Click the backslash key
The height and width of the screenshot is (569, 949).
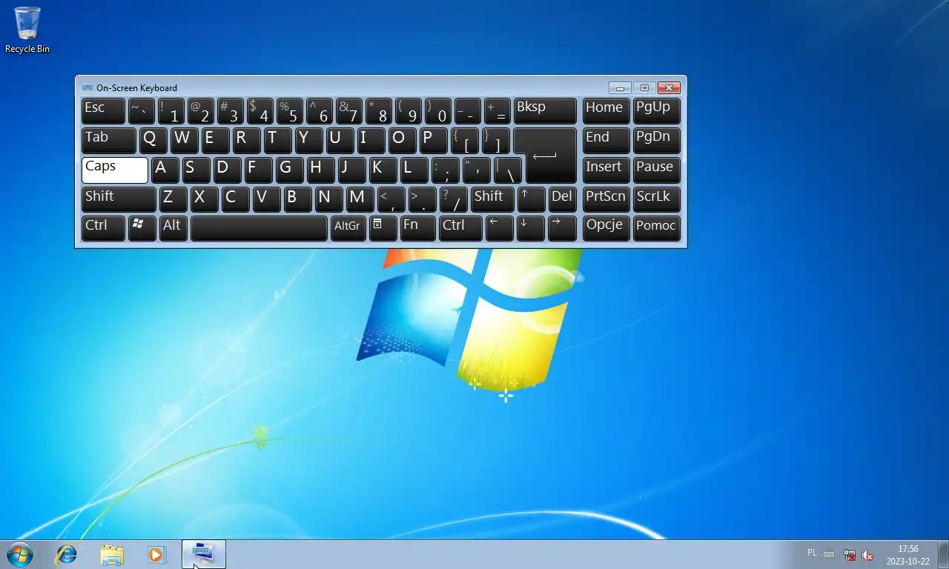(508, 170)
